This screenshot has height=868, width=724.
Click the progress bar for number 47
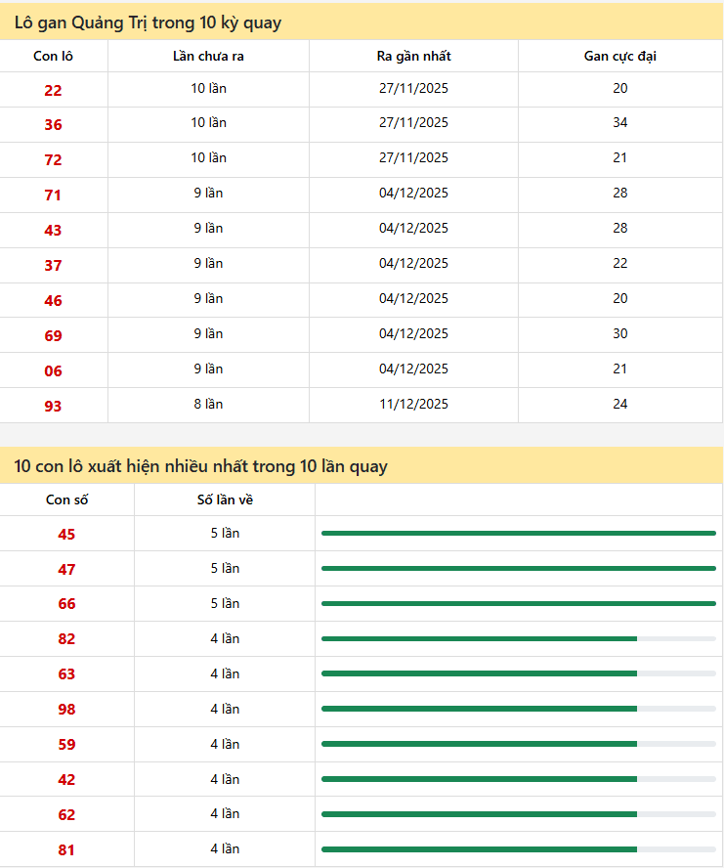[x=518, y=568]
